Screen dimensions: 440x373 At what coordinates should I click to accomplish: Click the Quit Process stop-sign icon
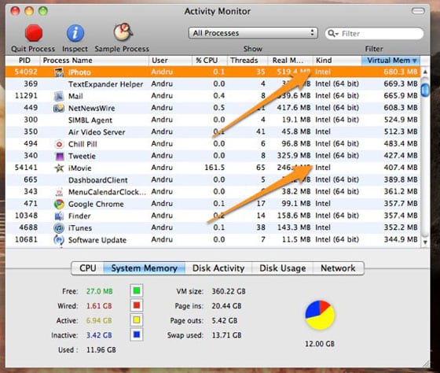pyautogui.click(x=34, y=33)
